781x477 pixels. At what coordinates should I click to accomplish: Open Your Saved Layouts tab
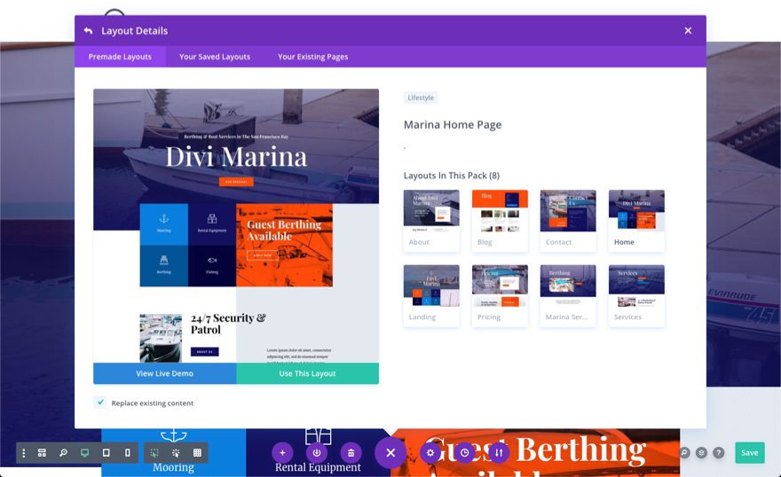click(215, 57)
